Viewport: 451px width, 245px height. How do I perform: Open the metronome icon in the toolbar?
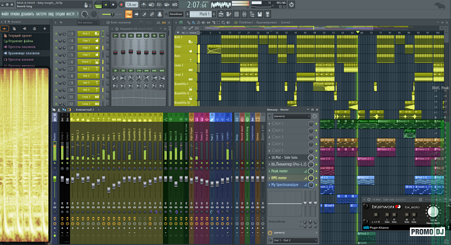pyautogui.click(x=143, y=4)
